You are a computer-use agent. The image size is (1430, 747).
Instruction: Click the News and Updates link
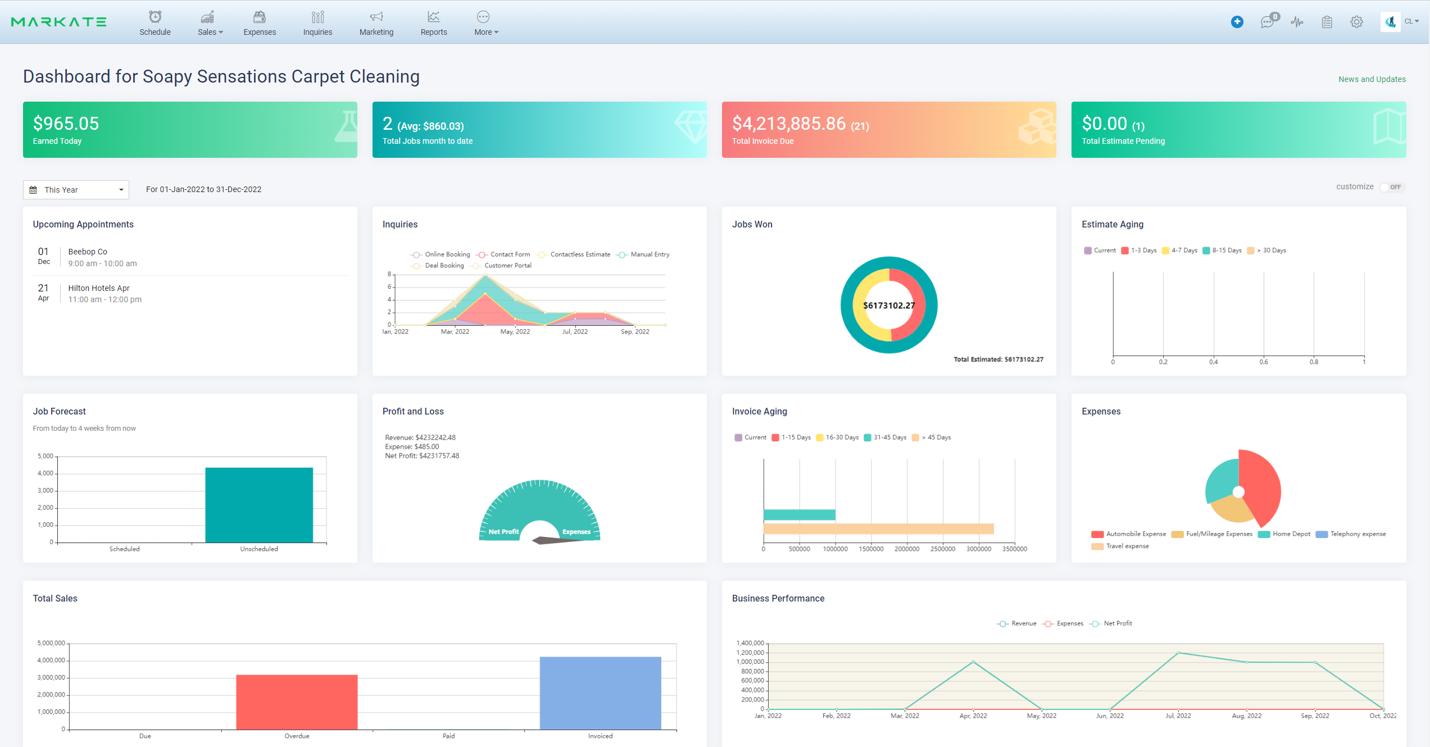pos(1372,79)
